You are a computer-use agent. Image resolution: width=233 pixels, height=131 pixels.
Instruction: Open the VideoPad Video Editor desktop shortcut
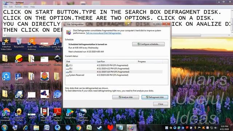click(x=6, y=44)
